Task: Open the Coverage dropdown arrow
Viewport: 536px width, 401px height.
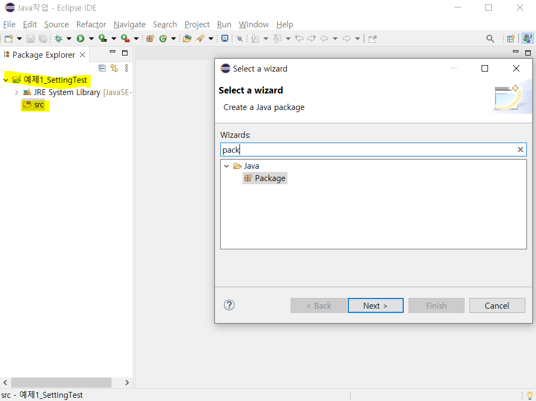Action: [114, 38]
